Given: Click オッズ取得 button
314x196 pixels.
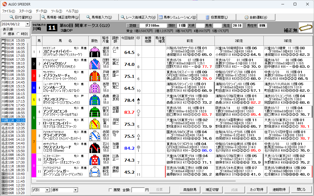Looking at the screenshot, I should pyautogui.click(x=257, y=189).
